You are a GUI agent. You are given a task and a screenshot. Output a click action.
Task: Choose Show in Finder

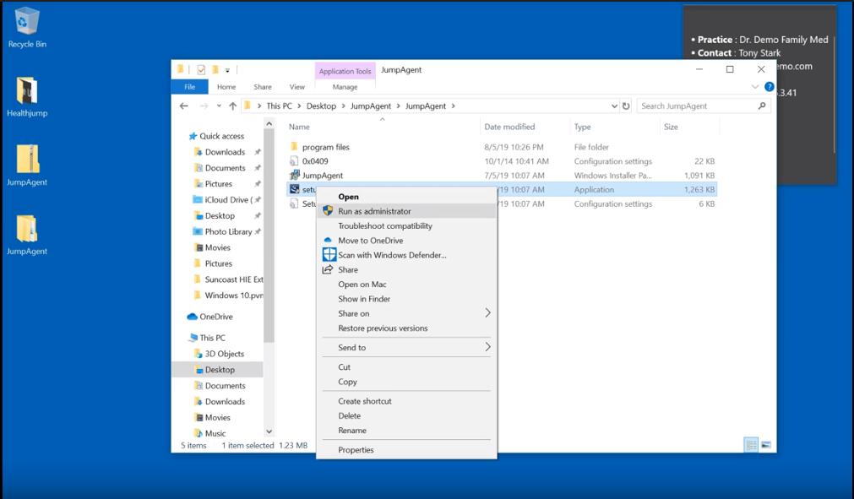coord(364,299)
